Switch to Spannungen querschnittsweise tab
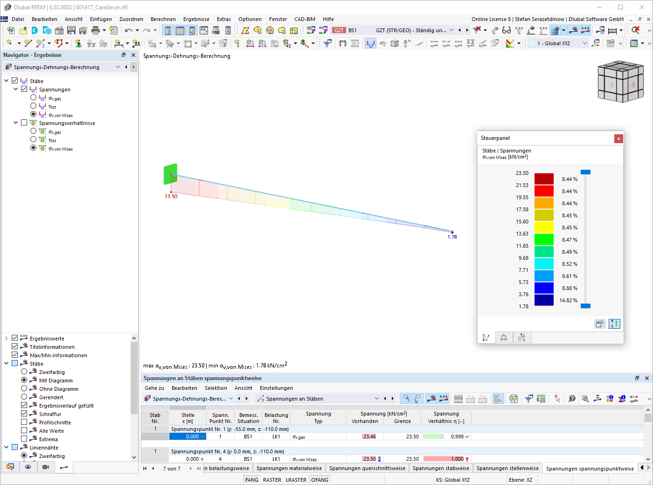Viewport: 653px width, 485px height. (x=367, y=468)
